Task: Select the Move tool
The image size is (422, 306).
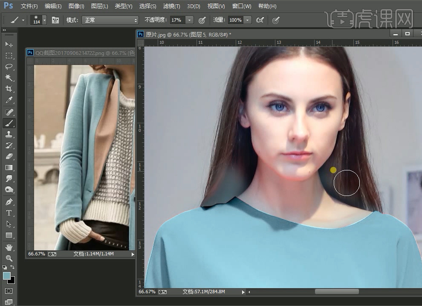Action: pos(9,45)
